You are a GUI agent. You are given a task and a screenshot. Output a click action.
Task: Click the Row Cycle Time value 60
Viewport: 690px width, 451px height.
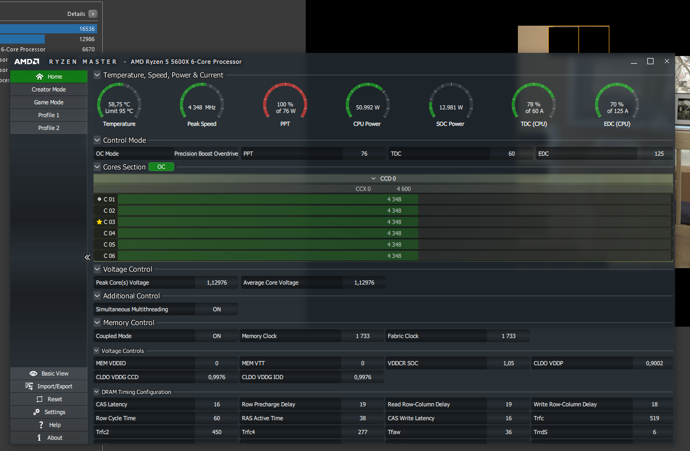(217, 418)
